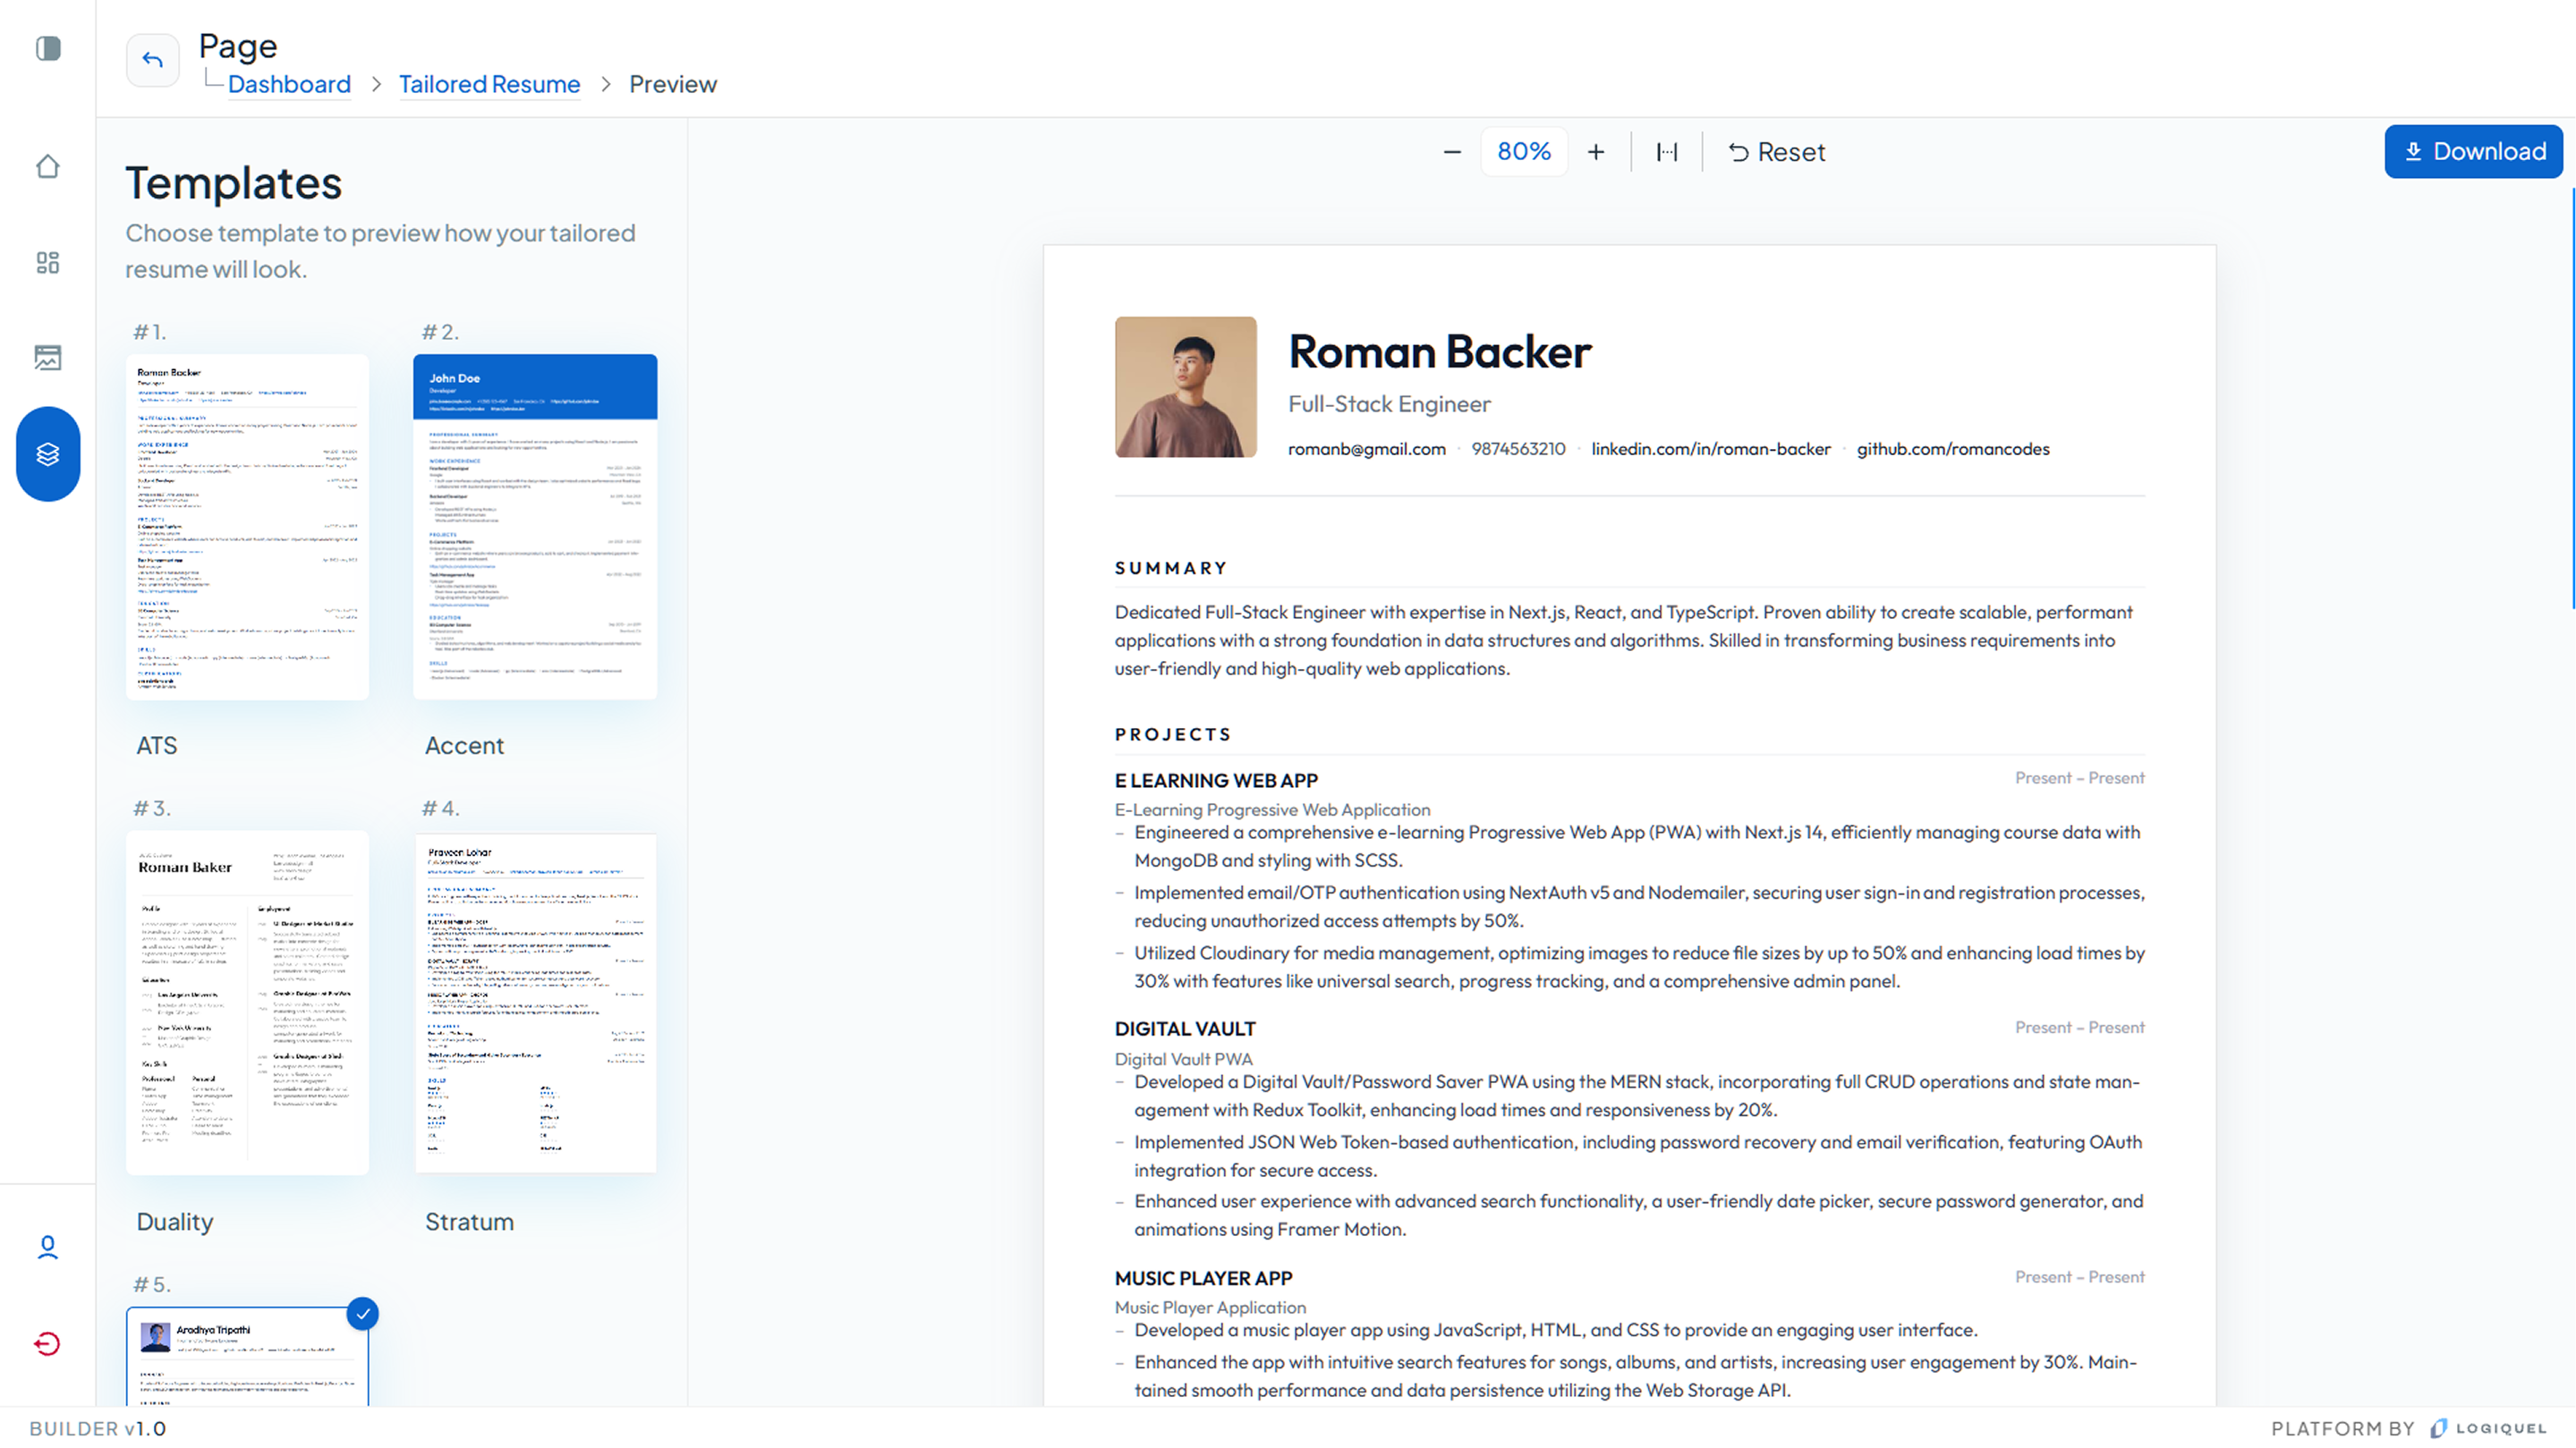Select the ATS template thumbnail

coord(248,527)
